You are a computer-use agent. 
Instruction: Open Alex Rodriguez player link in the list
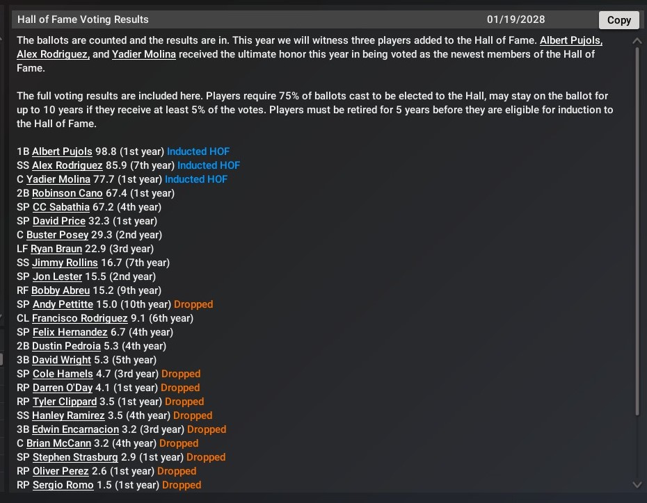(x=67, y=165)
